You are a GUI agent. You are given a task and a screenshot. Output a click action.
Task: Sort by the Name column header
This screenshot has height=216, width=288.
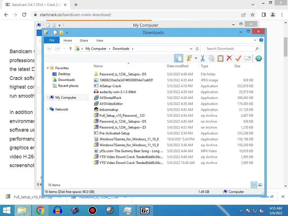tap(98, 66)
